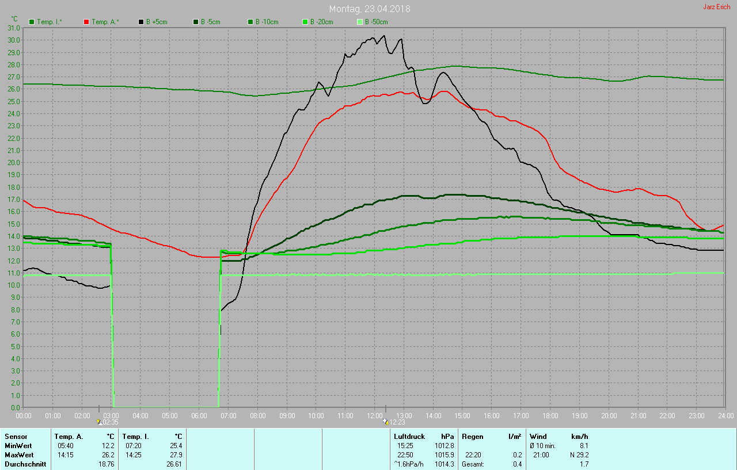Click the MaxWert row label
This screenshot has width=737, height=470.
(18, 454)
